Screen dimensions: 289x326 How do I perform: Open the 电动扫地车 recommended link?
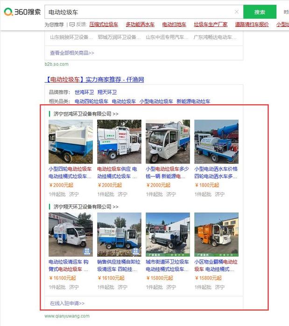point(174,25)
